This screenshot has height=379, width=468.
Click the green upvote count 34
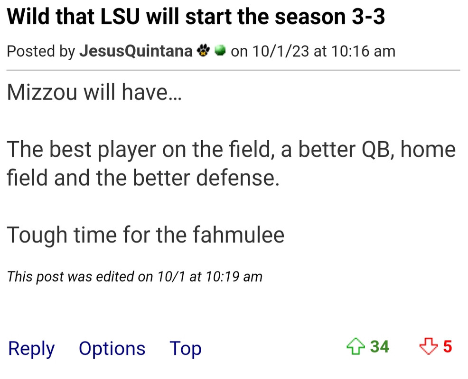379,346
